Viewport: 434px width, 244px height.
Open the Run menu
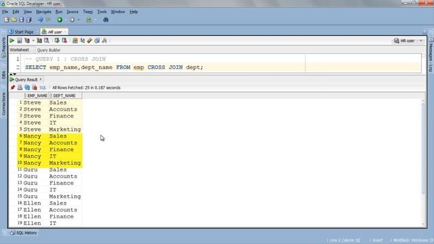(59, 12)
